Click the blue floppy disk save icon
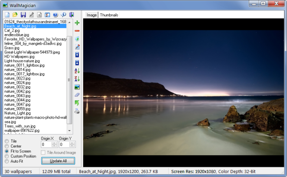The image size is (287, 177). click(23, 15)
